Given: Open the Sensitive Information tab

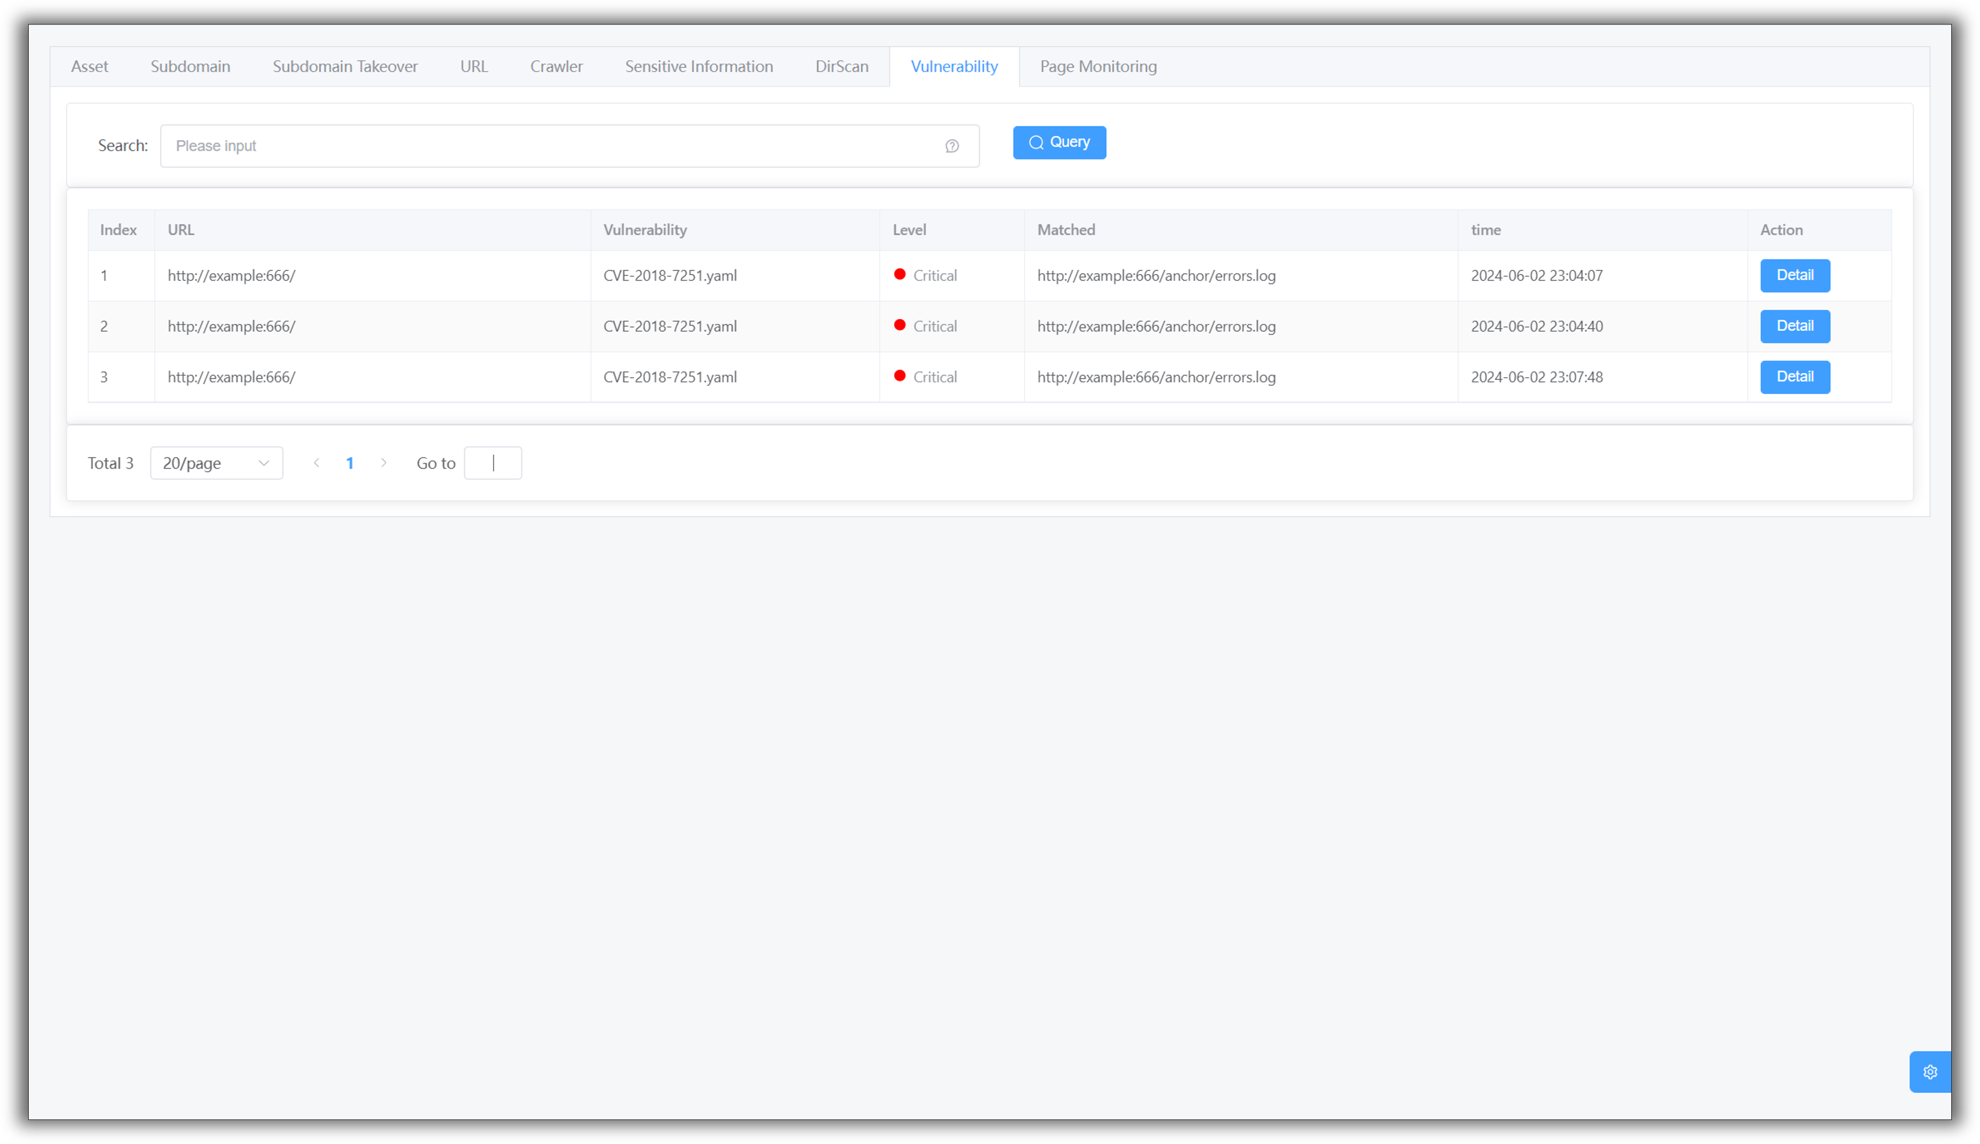Looking at the screenshot, I should coord(698,67).
